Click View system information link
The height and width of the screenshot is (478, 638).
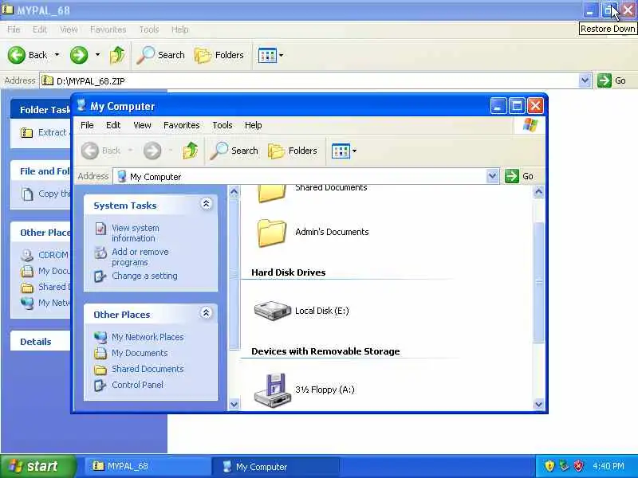pos(135,233)
